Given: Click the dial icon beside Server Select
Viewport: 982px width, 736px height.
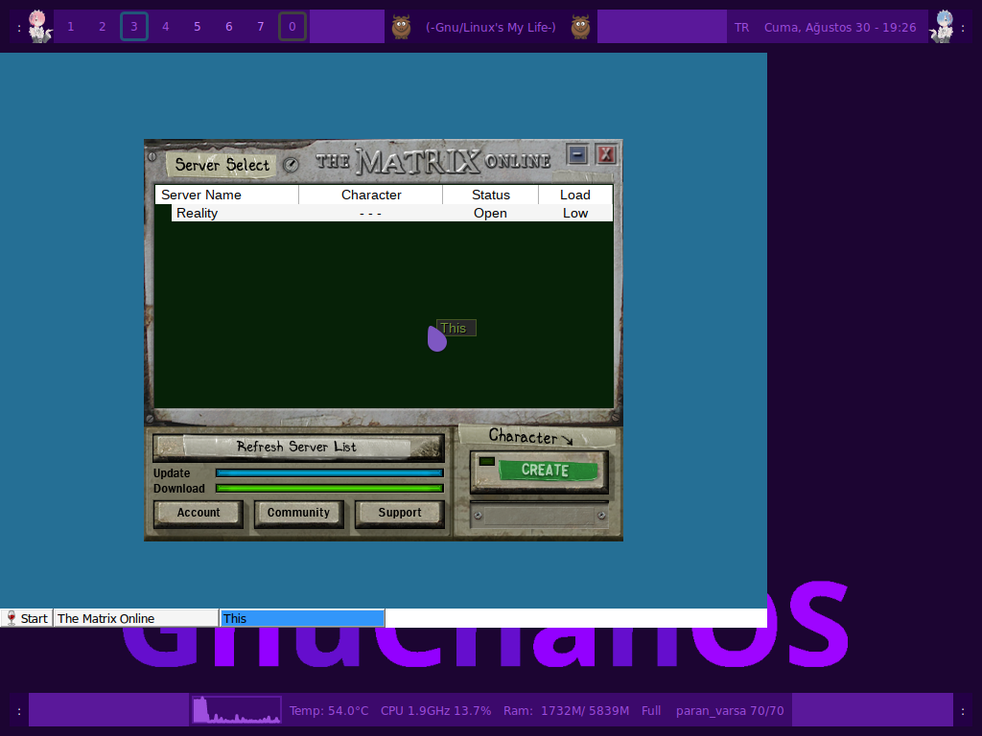Looking at the screenshot, I should click(291, 165).
